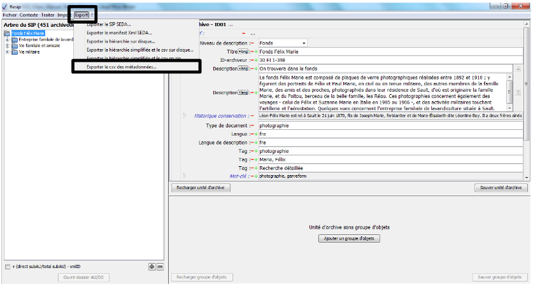Click the Fonds Félix Marie folder icon
533x284 pixels.
point(7,33)
